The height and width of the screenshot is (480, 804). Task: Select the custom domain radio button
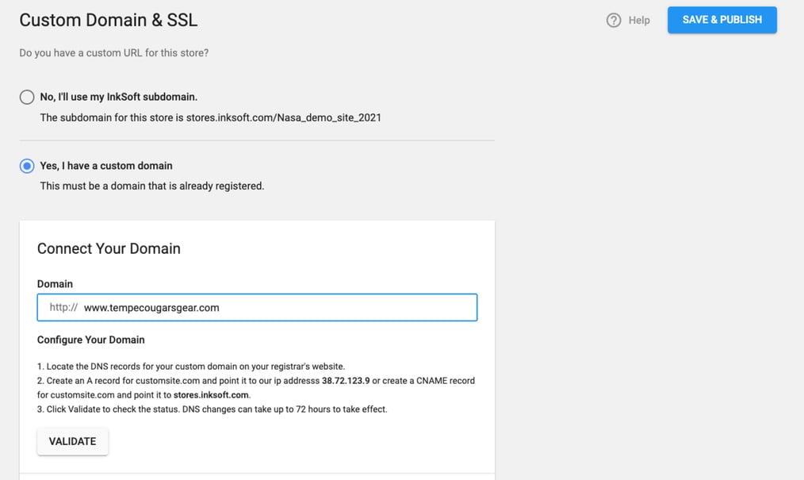[27, 166]
